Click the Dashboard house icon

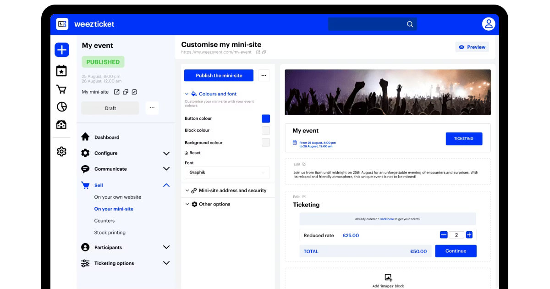coord(85,137)
